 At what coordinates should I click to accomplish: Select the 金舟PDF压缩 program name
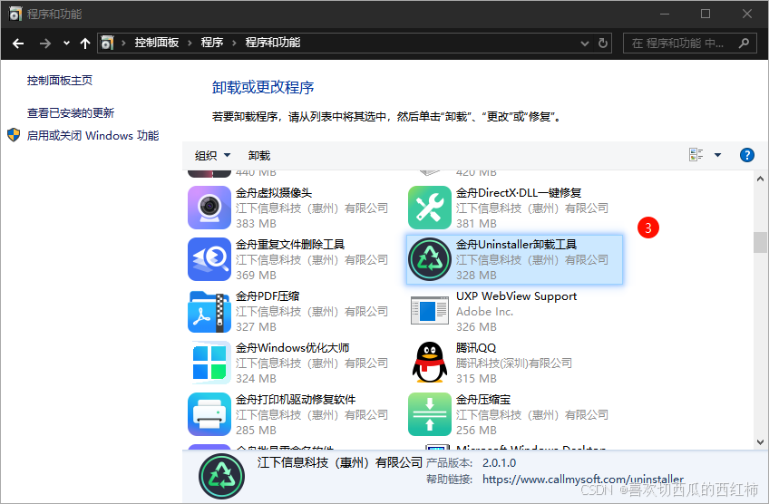click(x=268, y=296)
